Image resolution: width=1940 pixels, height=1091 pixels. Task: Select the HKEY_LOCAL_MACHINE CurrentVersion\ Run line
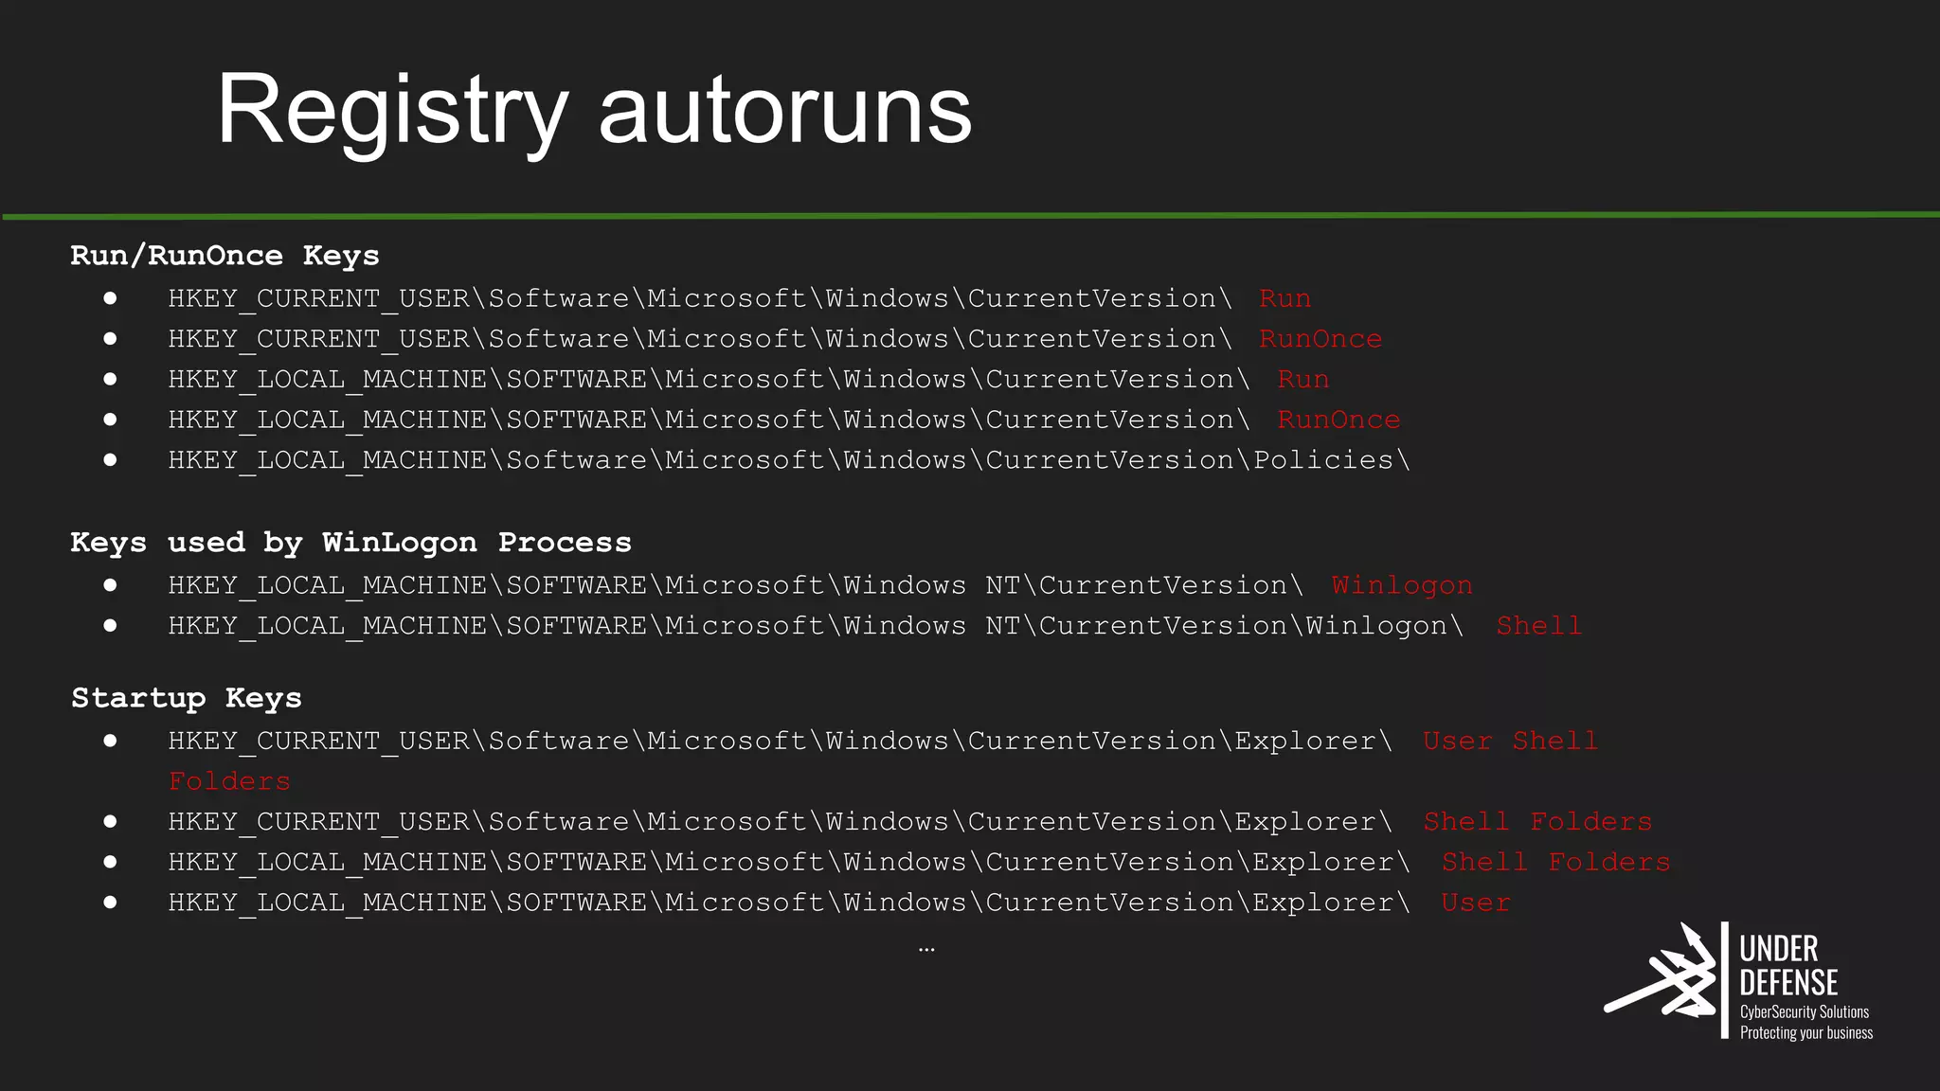pyautogui.click(x=748, y=380)
